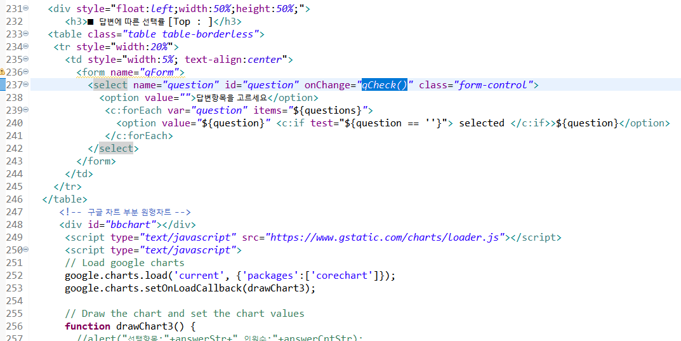Click line number 238 in the ruler
The width and height of the screenshot is (681, 341).
pyautogui.click(x=15, y=98)
